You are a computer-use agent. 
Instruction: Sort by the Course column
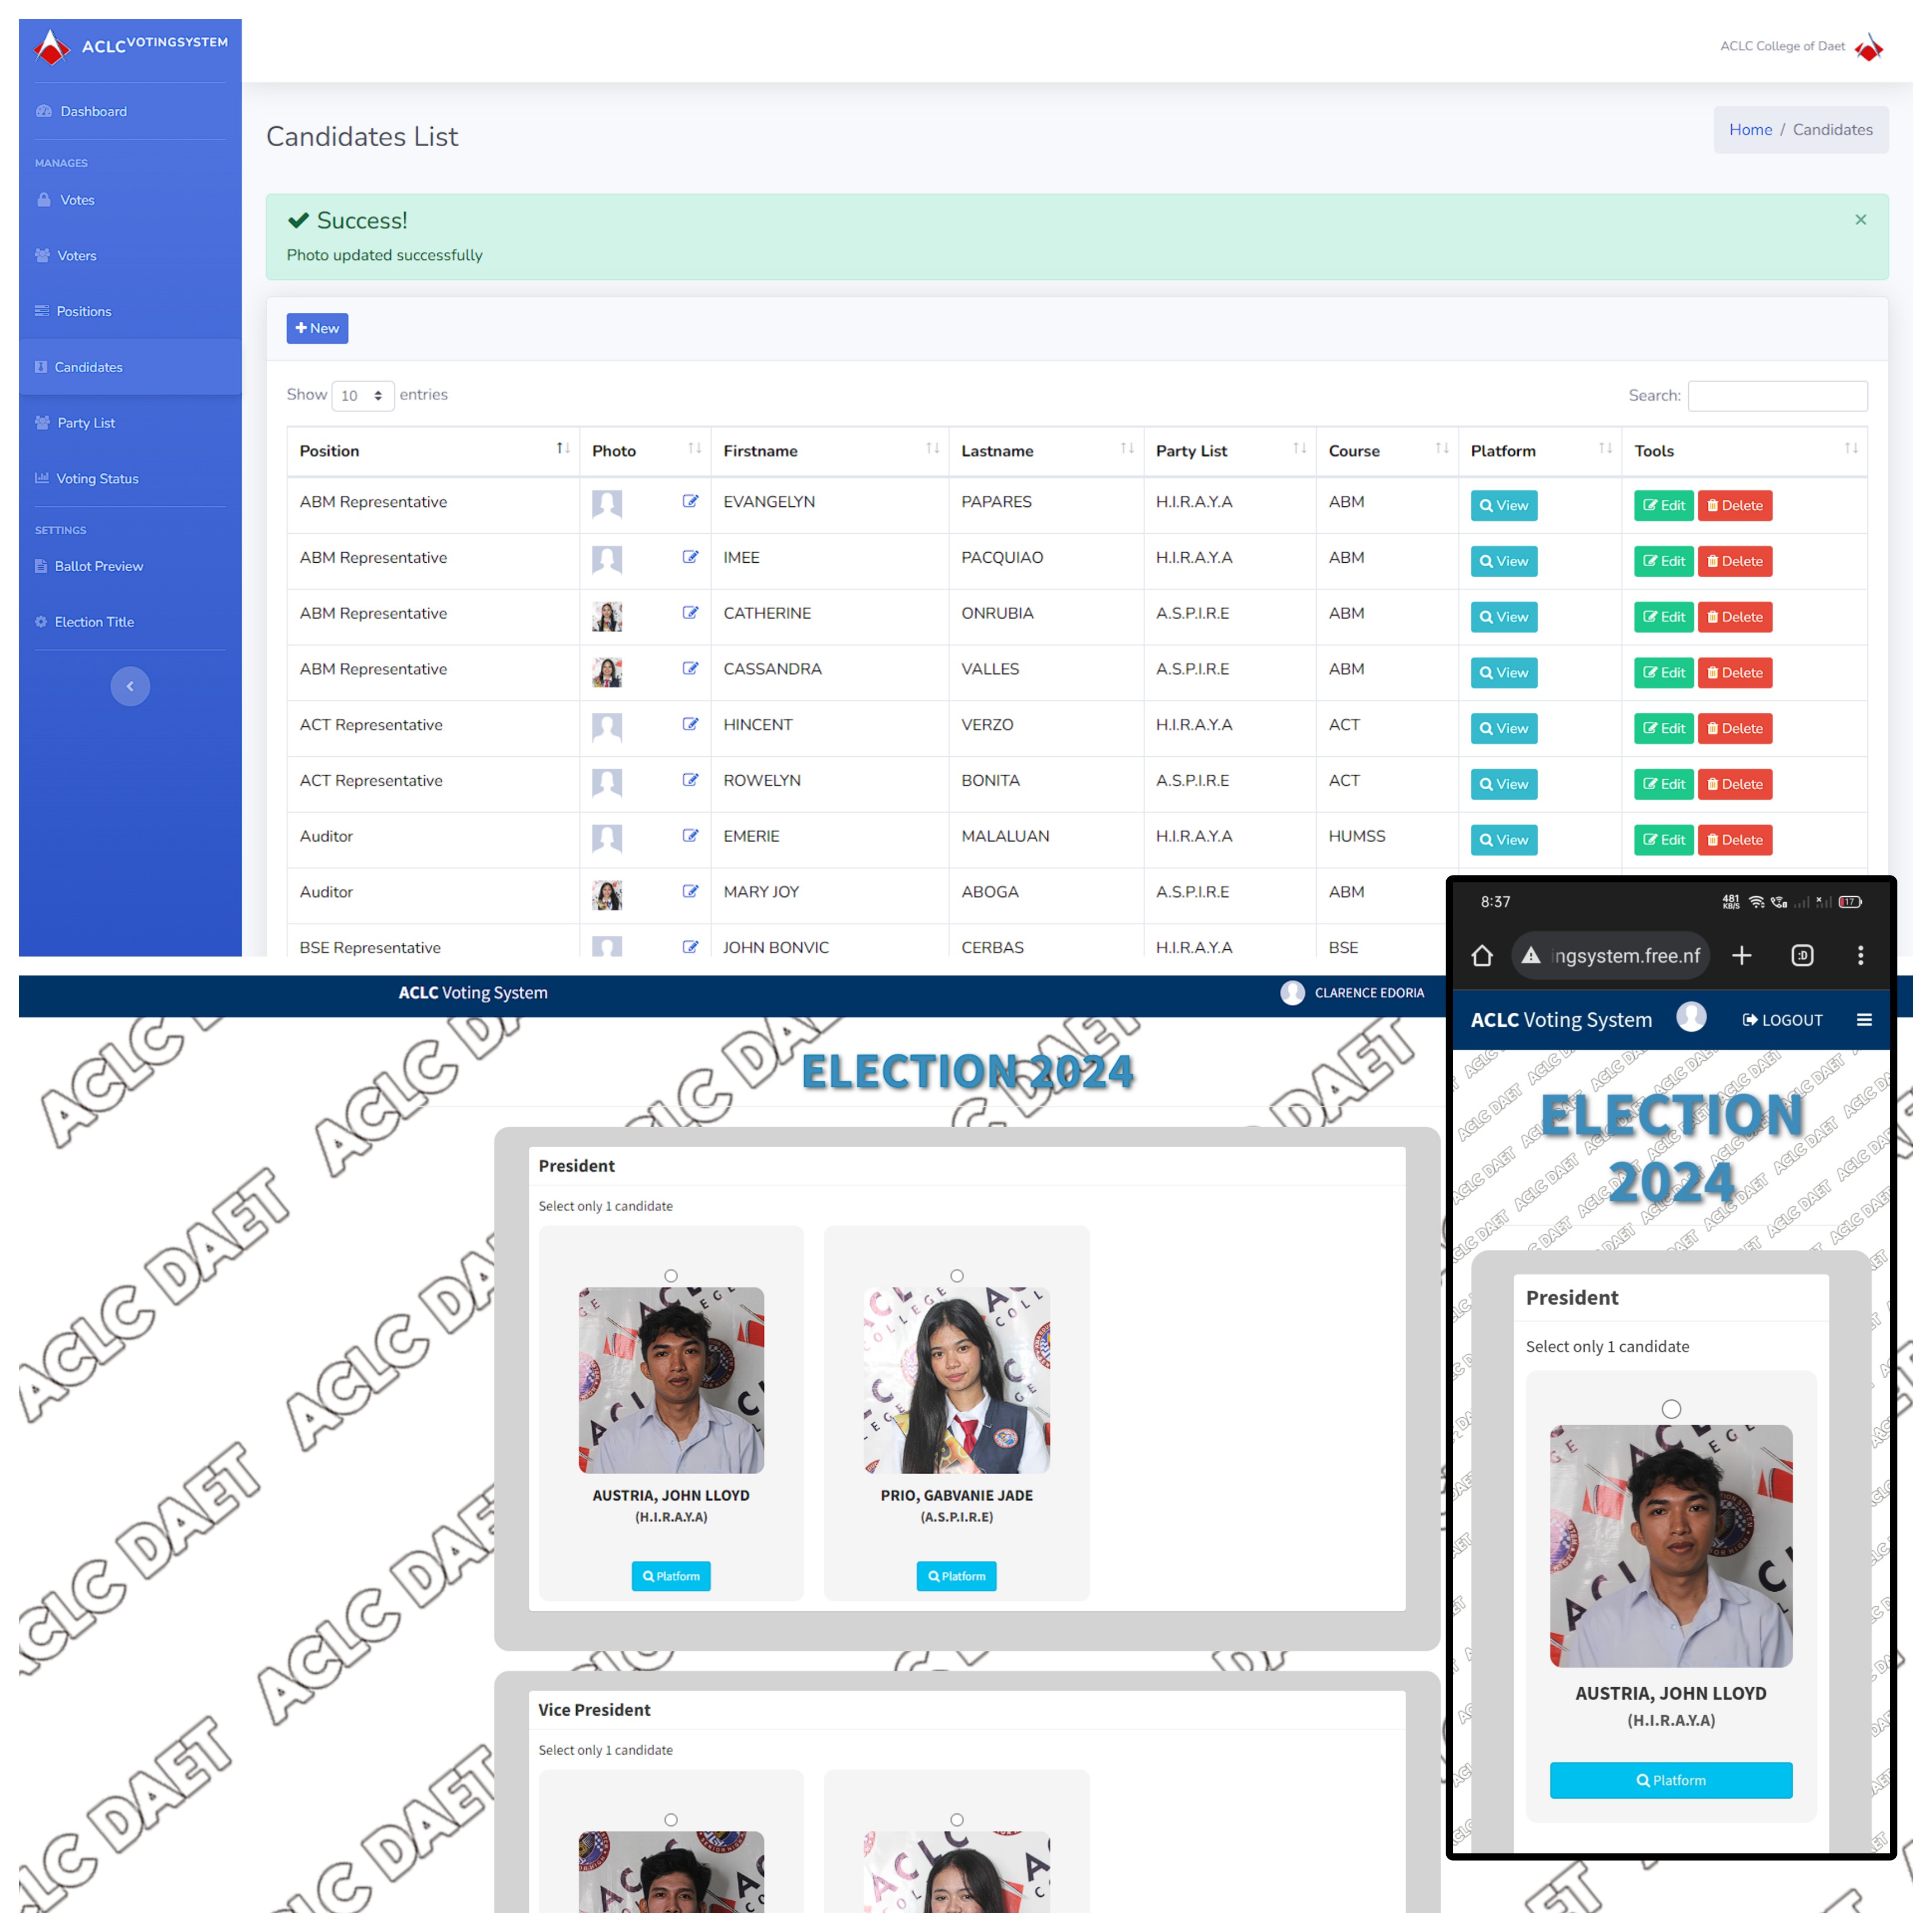pyautogui.click(x=1387, y=451)
